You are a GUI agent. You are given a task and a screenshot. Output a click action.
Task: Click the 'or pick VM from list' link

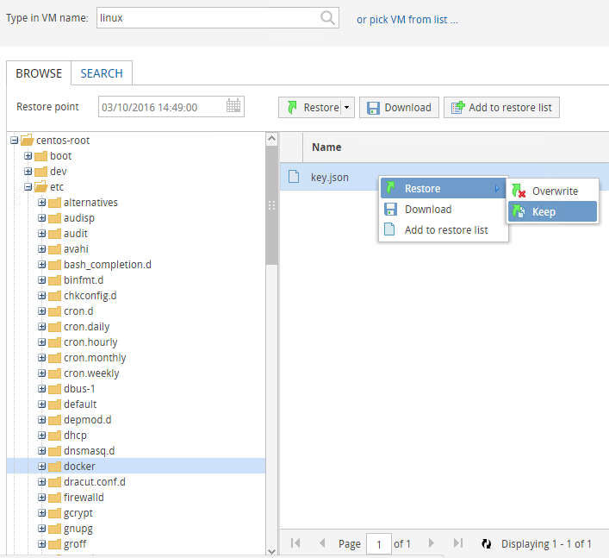(x=407, y=19)
